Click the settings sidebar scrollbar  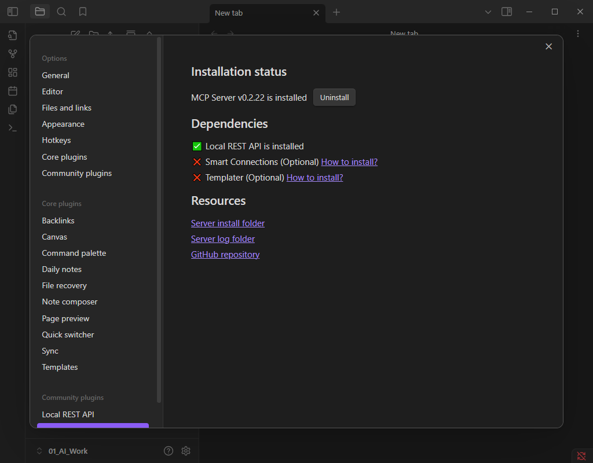pos(159,219)
